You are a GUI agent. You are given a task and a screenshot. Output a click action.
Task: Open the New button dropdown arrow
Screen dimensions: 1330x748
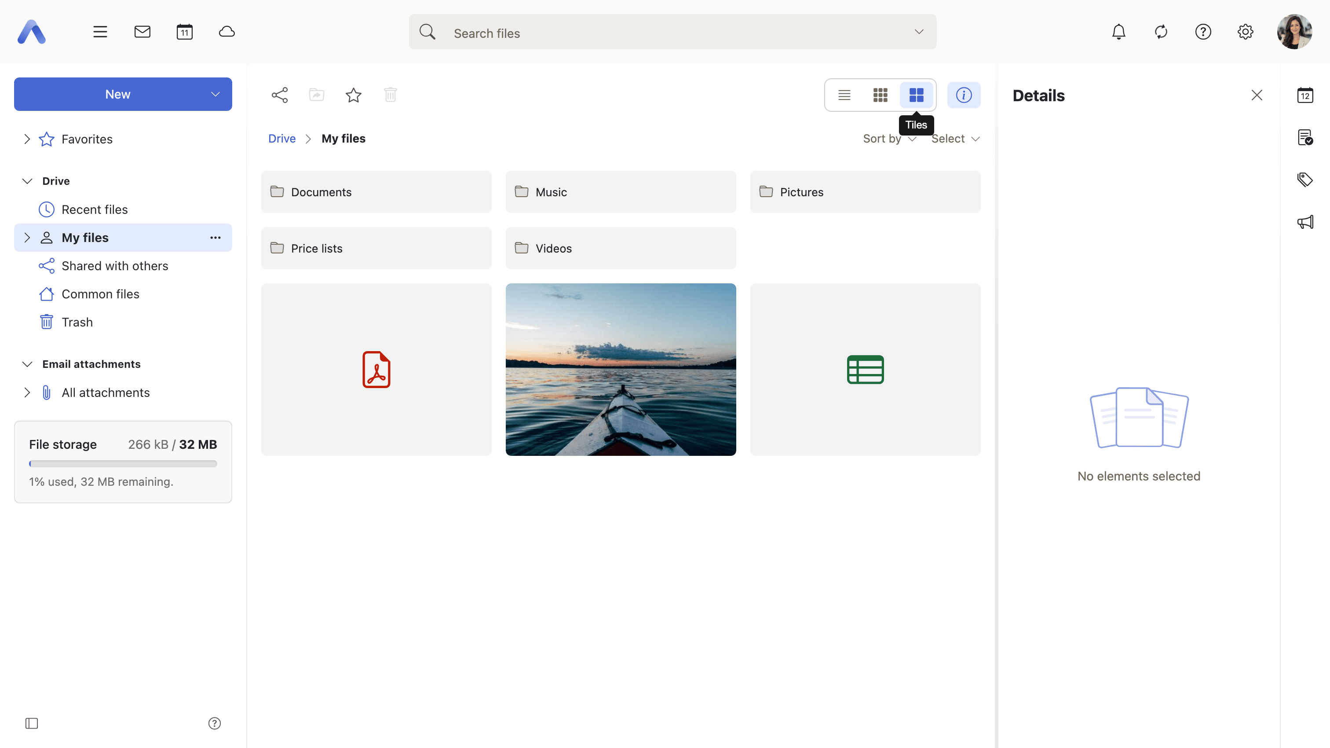(216, 95)
